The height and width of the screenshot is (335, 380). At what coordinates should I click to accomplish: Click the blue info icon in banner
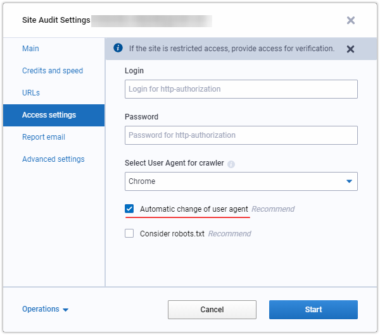click(118, 48)
